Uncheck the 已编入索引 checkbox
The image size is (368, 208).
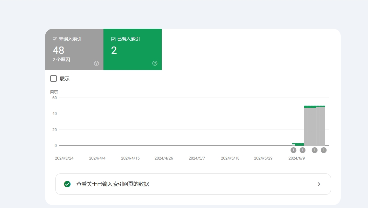point(113,39)
